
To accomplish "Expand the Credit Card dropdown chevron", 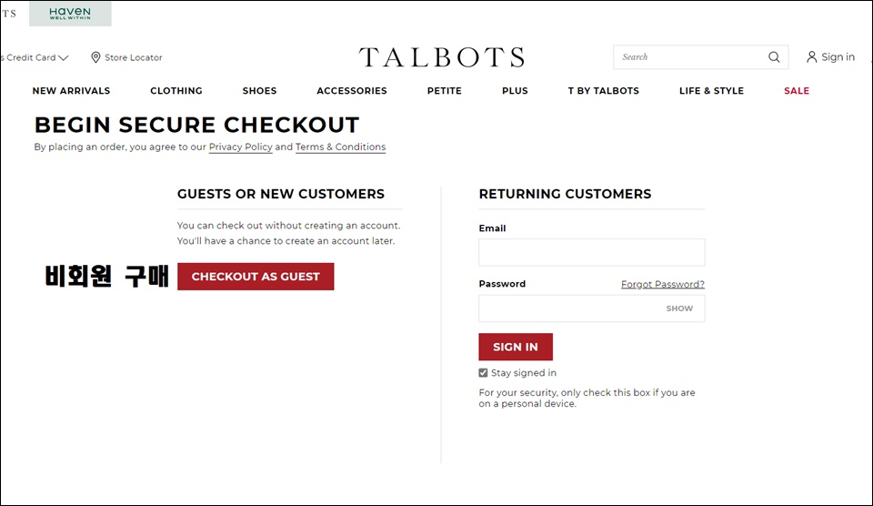I will [x=64, y=57].
